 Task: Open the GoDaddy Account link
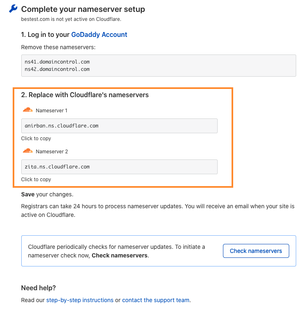(x=99, y=35)
